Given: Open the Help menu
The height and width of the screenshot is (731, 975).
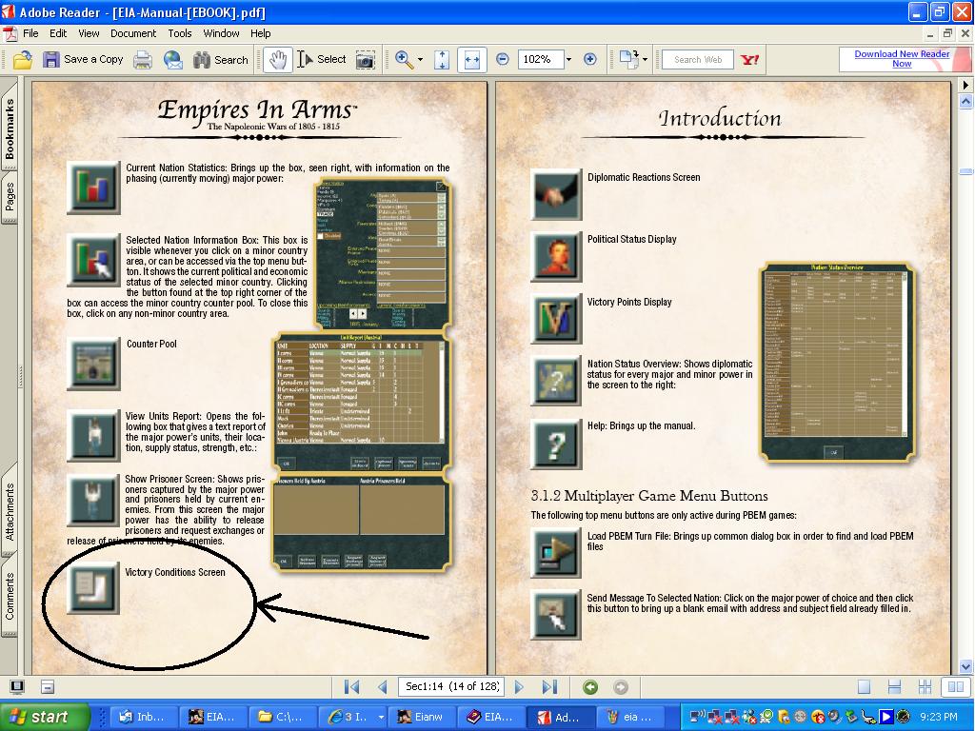Looking at the screenshot, I should pyautogui.click(x=261, y=33).
